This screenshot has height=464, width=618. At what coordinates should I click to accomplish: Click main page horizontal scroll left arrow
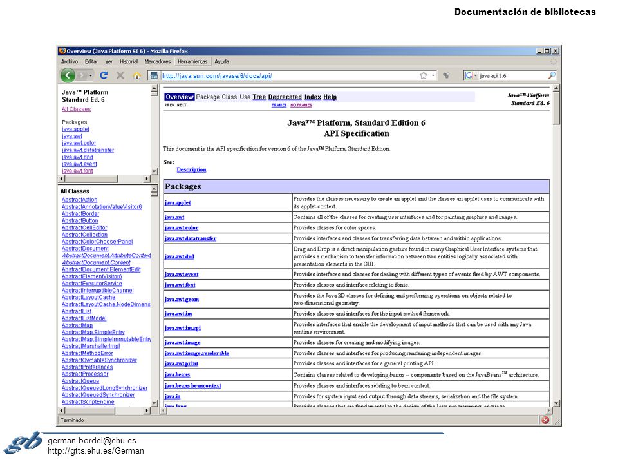tap(164, 411)
